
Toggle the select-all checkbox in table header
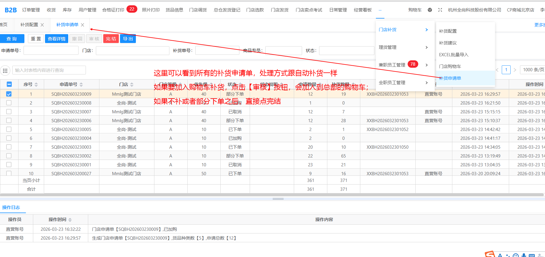pos(9,84)
